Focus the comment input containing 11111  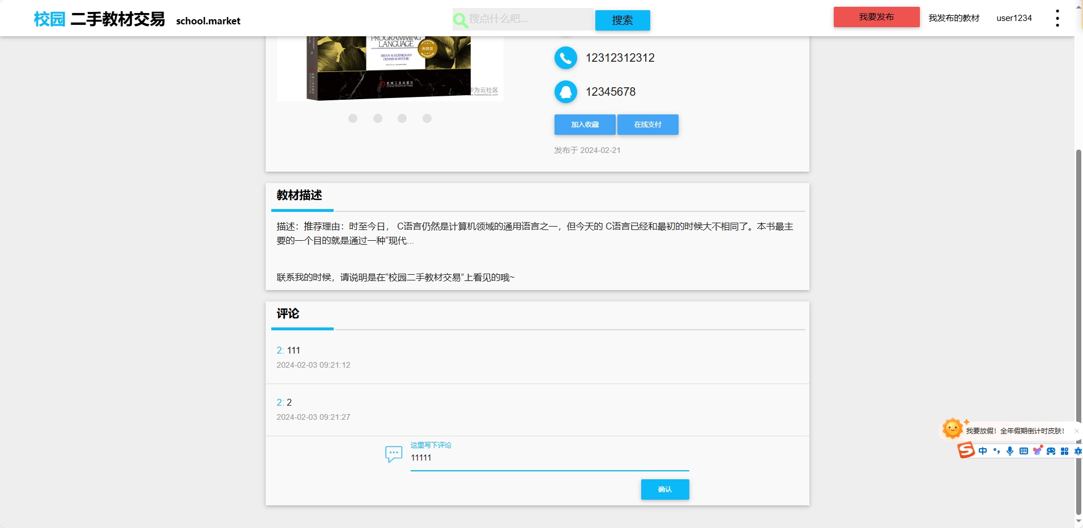point(549,458)
